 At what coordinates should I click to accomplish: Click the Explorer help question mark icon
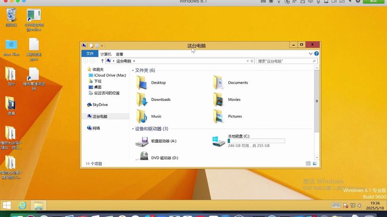pos(316,54)
